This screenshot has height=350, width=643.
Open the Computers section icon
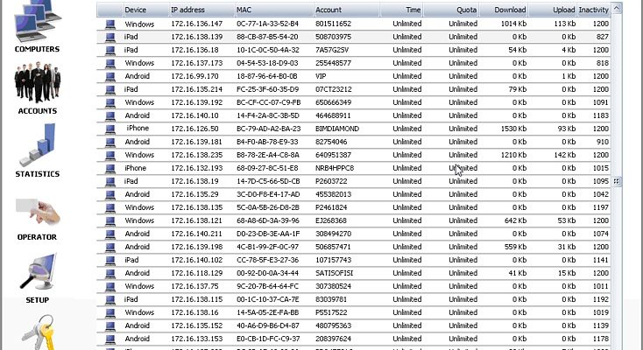pos(37,20)
